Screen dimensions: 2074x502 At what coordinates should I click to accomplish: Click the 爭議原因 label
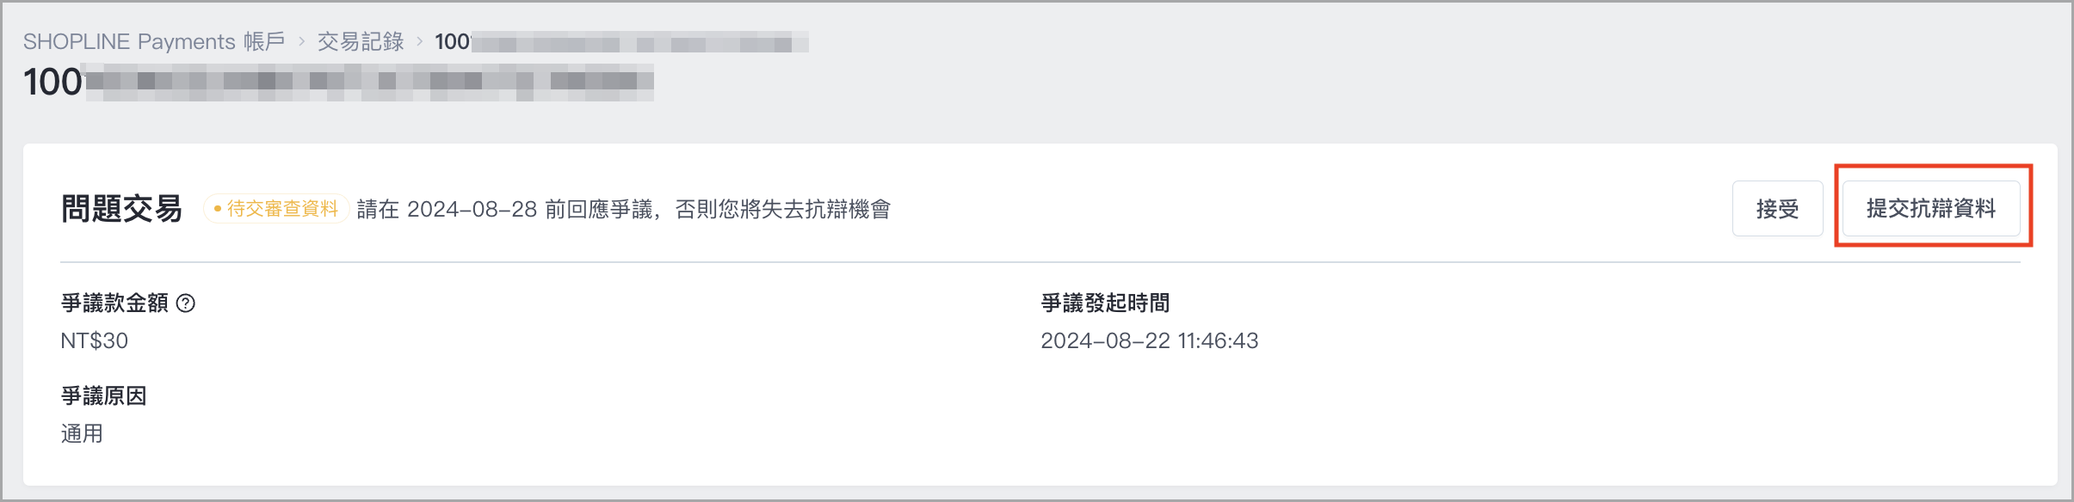pos(103,396)
